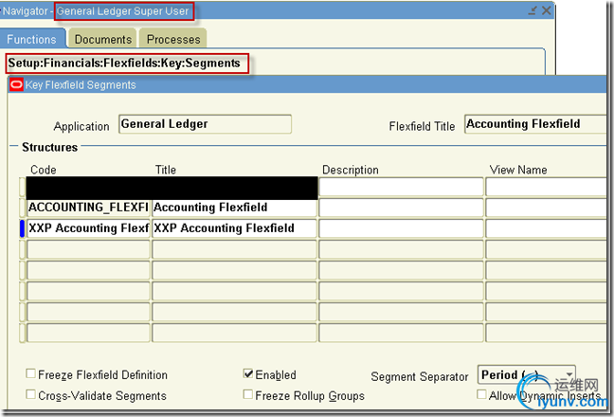Switch to the Functions tab
Viewport: 614px width, 417px height.
tap(32, 39)
